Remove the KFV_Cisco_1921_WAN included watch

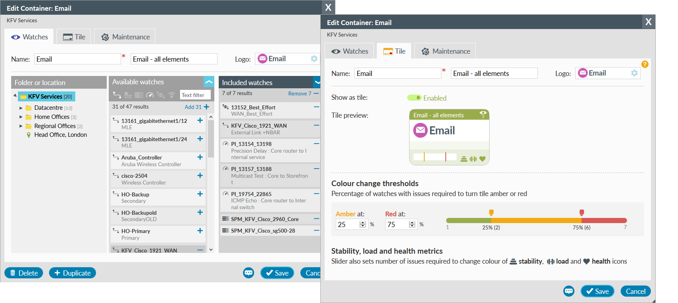pos(316,125)
